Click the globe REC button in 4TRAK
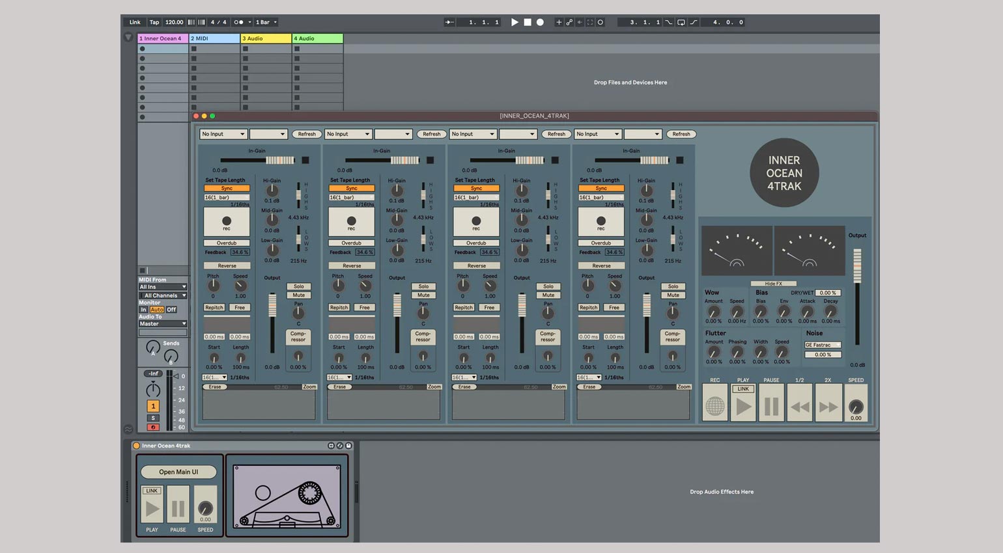Viewport: 1003px width, 553px height. [x=714, y=406]
